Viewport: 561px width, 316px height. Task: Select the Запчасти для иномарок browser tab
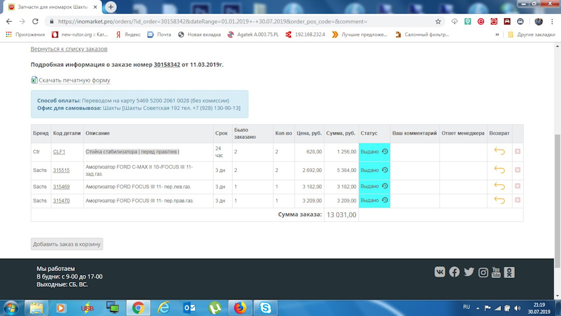click(x=53, y=7)
